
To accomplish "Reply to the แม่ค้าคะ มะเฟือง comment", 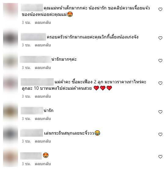I will [x=43, y=96].
